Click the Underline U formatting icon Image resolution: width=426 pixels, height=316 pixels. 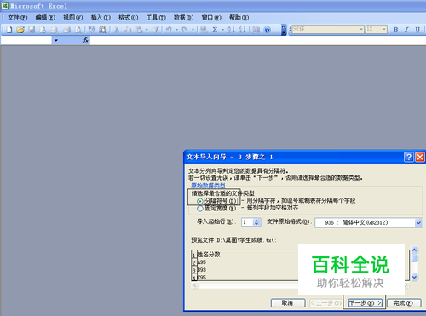coord(417,29)
